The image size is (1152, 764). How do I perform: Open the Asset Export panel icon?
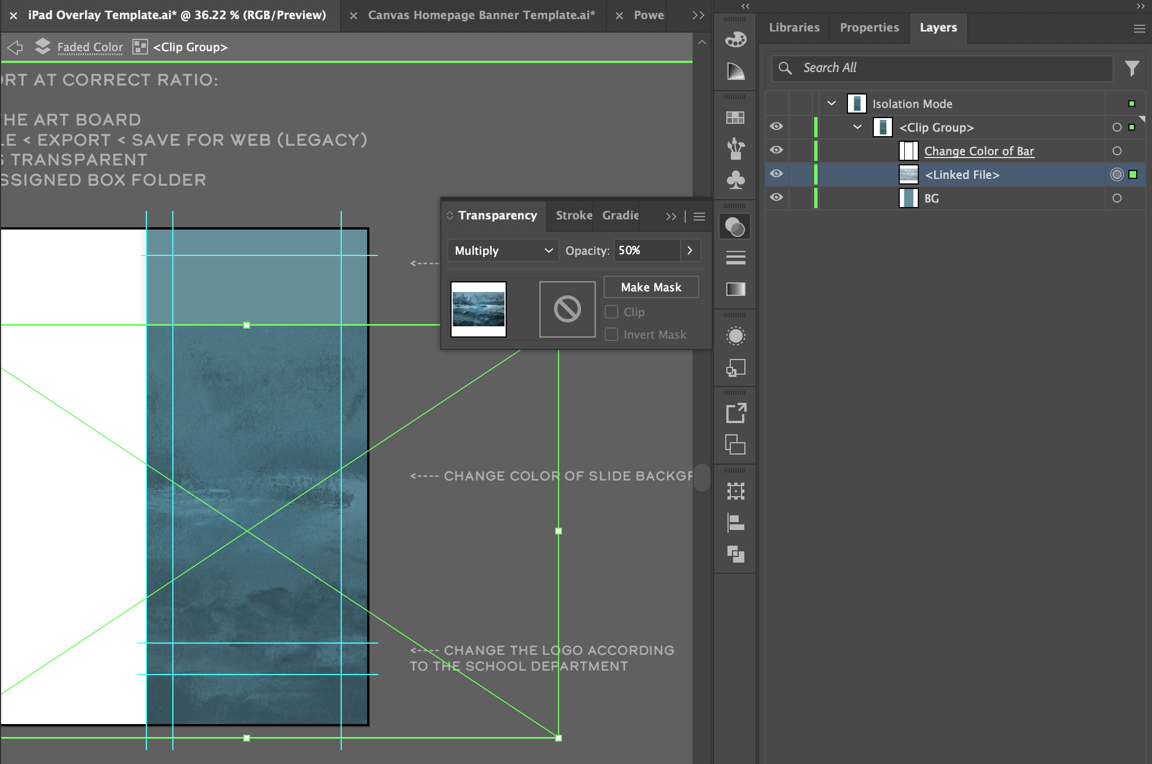(735, 414)
